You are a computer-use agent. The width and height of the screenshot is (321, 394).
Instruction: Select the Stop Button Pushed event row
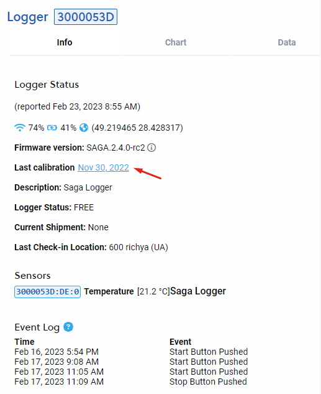coord(131,382)
